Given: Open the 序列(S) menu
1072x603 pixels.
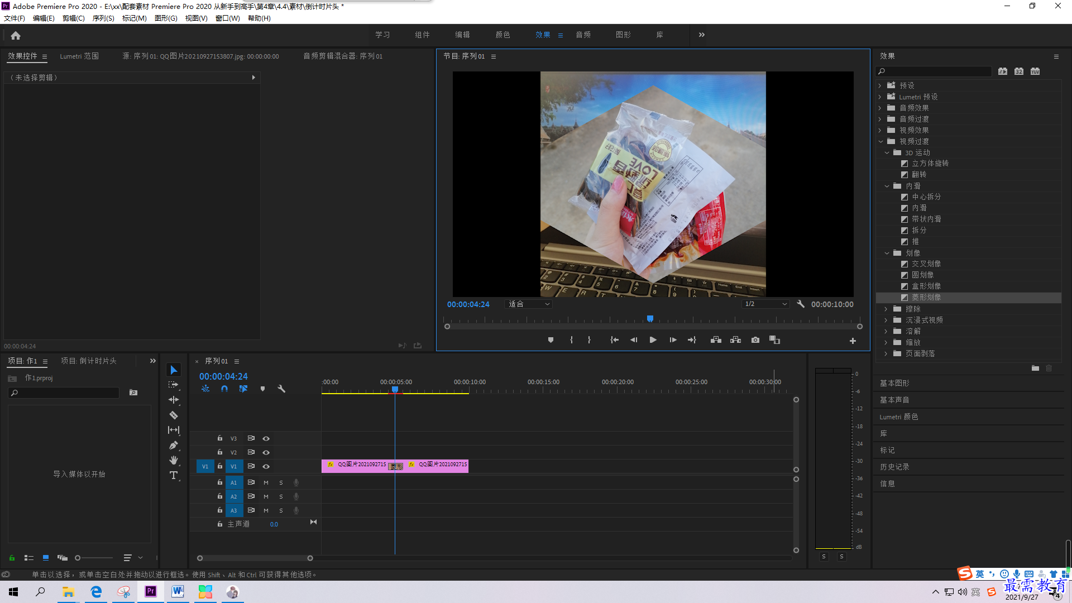Looking at the screenshot, I should coord(103,18).
